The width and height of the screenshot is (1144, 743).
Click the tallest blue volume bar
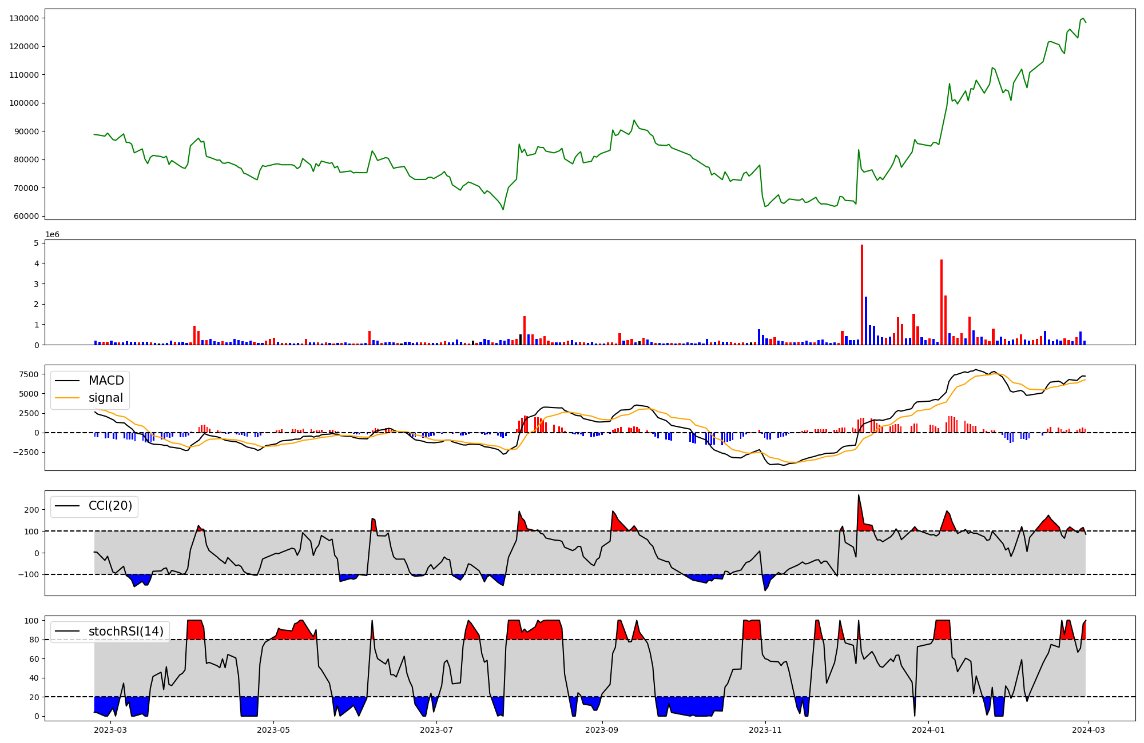[x=866, y=321]
